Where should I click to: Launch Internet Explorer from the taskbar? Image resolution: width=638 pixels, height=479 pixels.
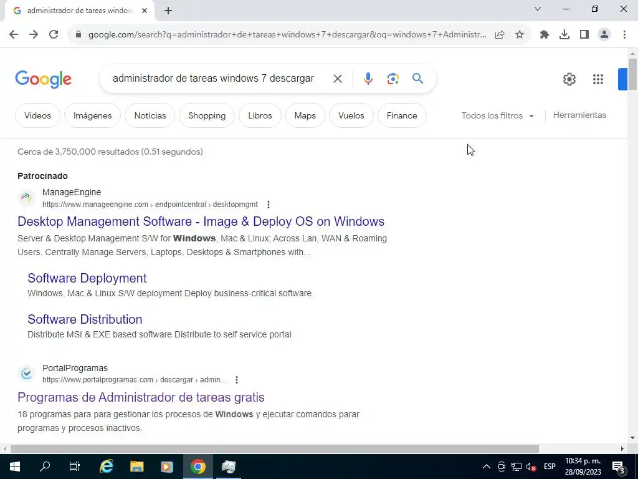pyautogui.click(x=107, y=467)
